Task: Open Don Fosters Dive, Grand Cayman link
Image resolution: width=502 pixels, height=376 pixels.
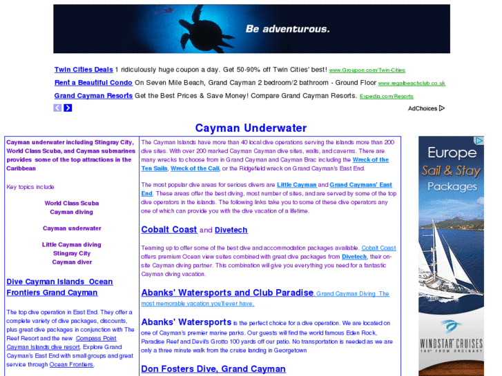Action: point(213,368)
